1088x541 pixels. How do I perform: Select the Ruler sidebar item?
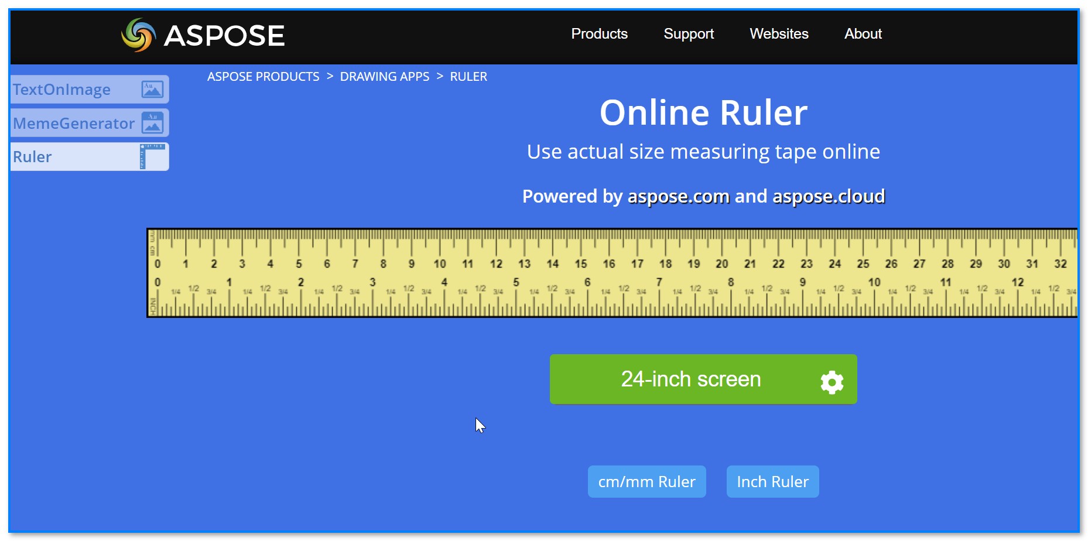click(90, 157)
